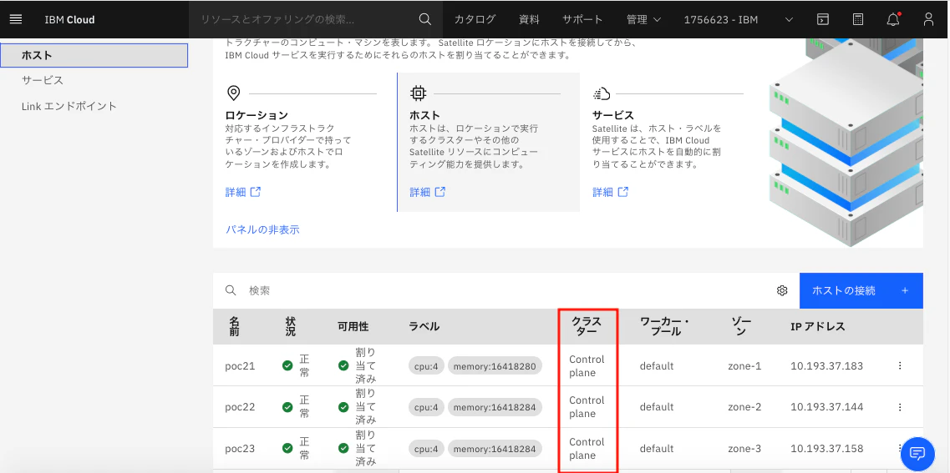The height and width of the screenshot is (473, 950).
Task: Open overflow menu for poc21 row
Action: (x=900, y=365)
